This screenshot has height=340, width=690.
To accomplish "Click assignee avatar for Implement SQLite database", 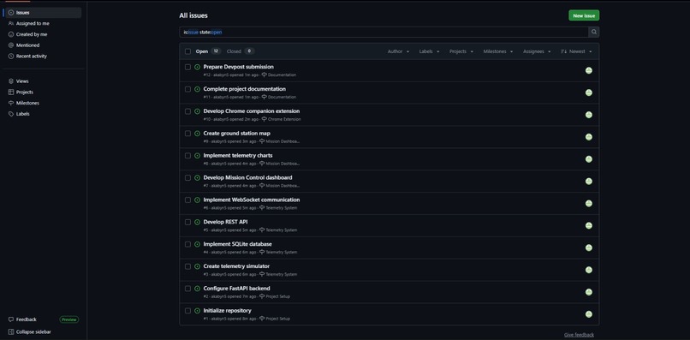I will (x=588, y=248).
